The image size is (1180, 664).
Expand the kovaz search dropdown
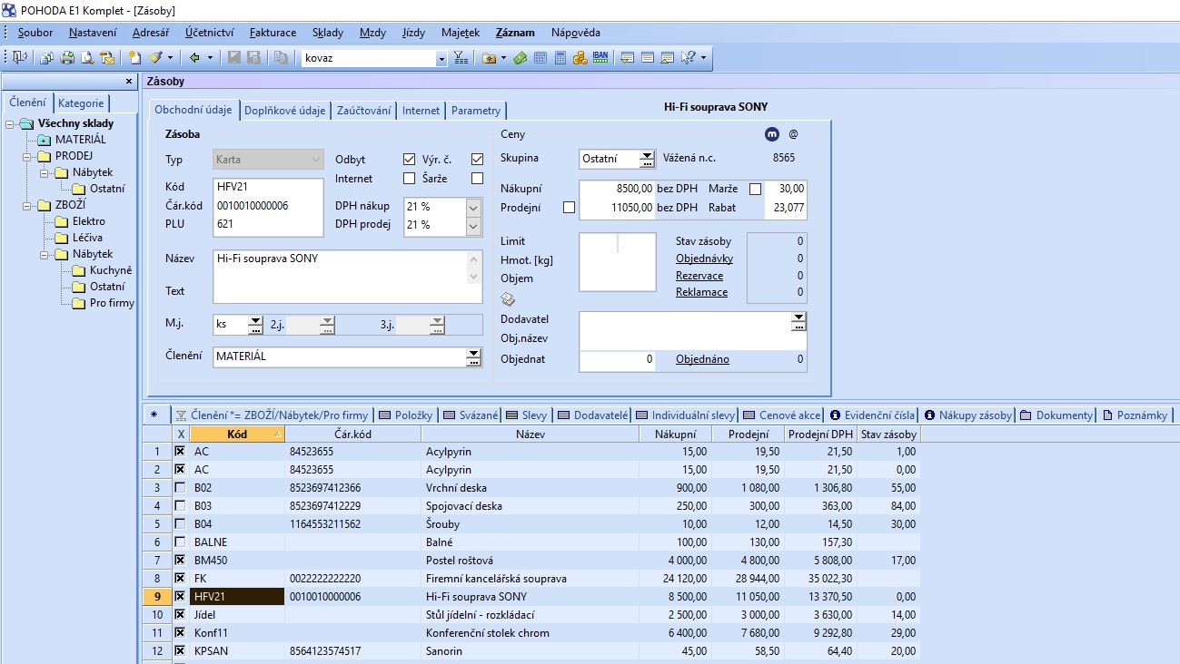tap(442, 58)
